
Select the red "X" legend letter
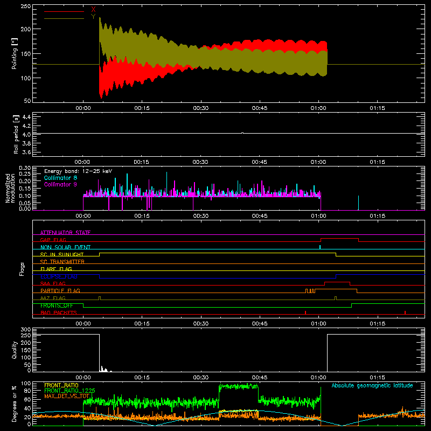pyautogui.click(x=93, y=10)
